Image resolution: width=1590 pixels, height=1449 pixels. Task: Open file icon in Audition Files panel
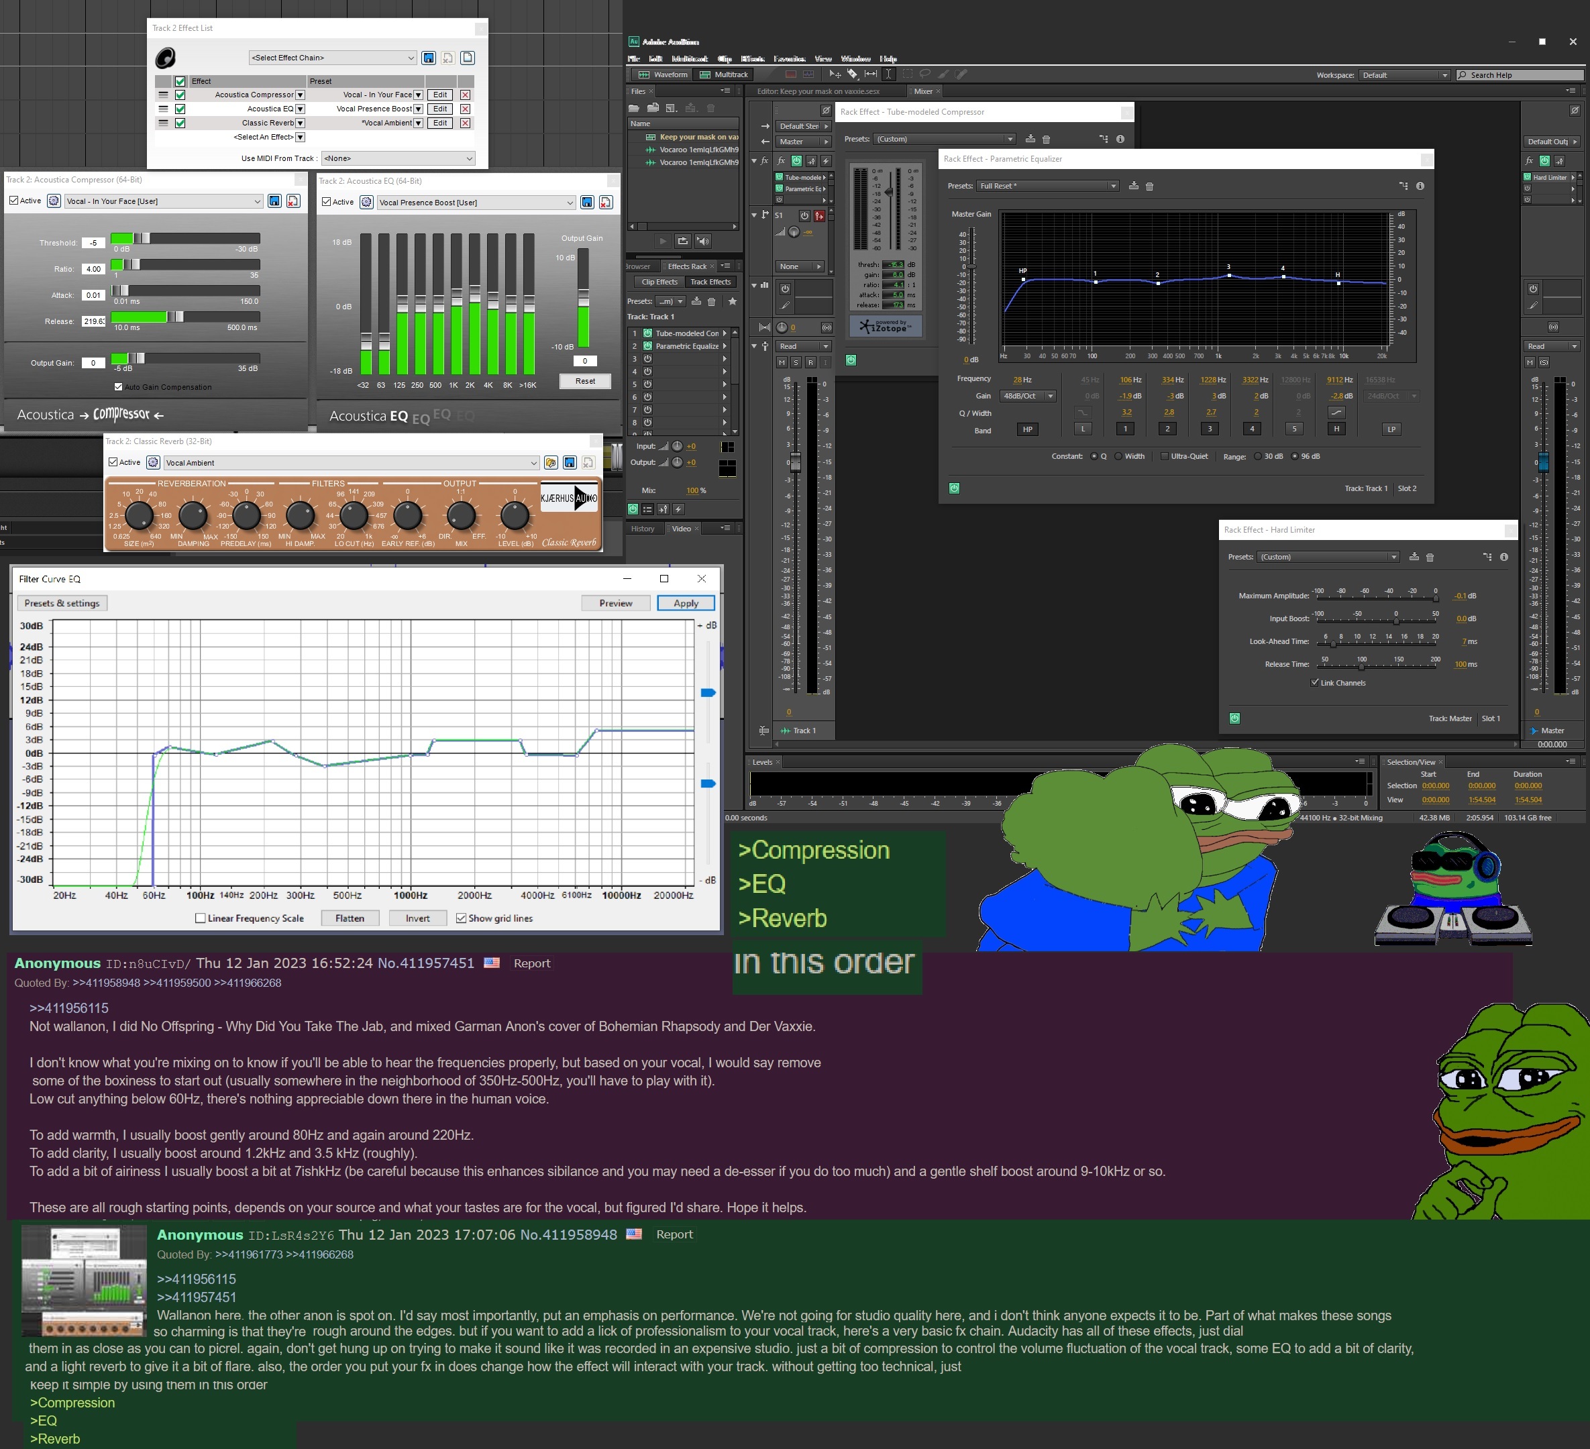click(x=634, y=108)
